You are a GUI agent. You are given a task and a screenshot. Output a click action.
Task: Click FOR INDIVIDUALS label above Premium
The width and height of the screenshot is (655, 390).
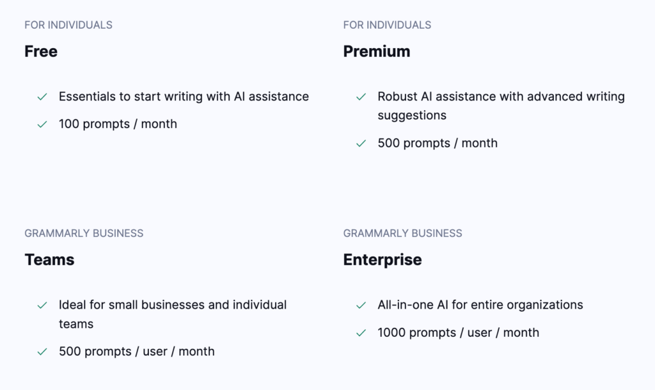pos(387,25)
